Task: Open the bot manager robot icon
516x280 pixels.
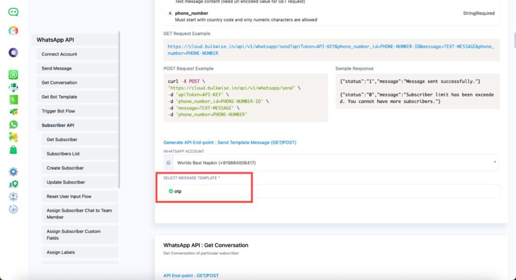Action: pos(13,87)
